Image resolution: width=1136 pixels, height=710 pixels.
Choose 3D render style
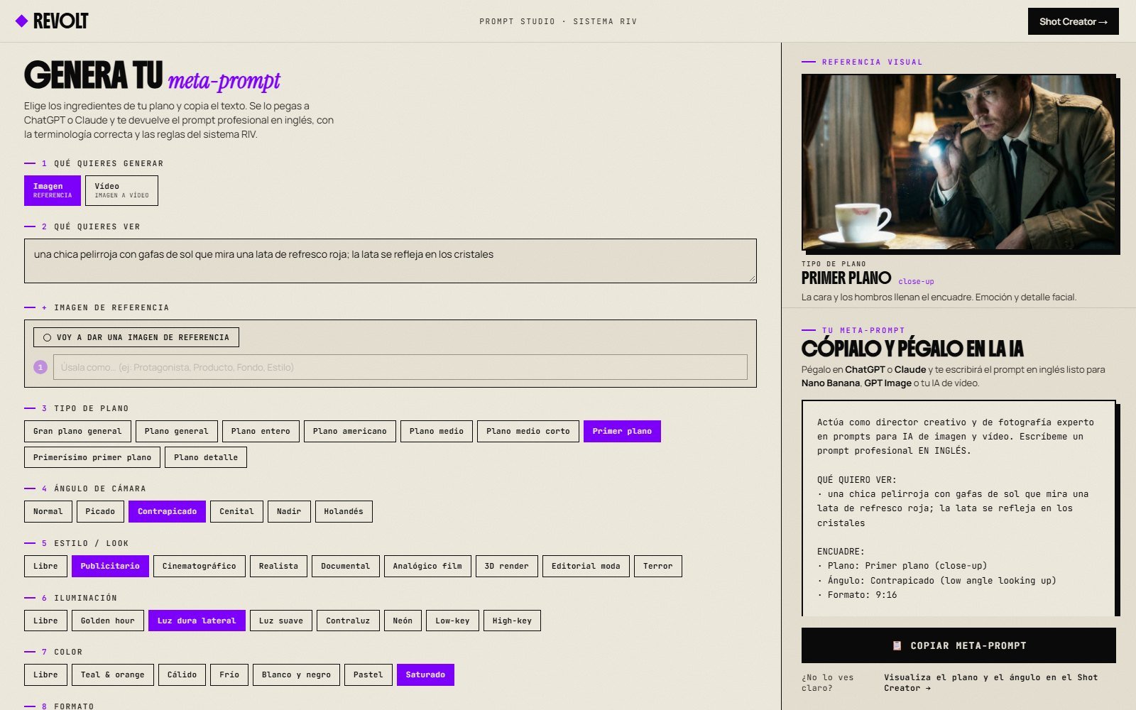507,566
